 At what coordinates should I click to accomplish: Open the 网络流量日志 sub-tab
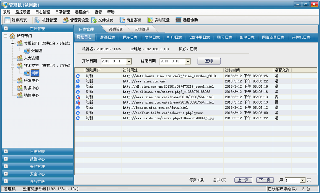[x=273, y=37]
